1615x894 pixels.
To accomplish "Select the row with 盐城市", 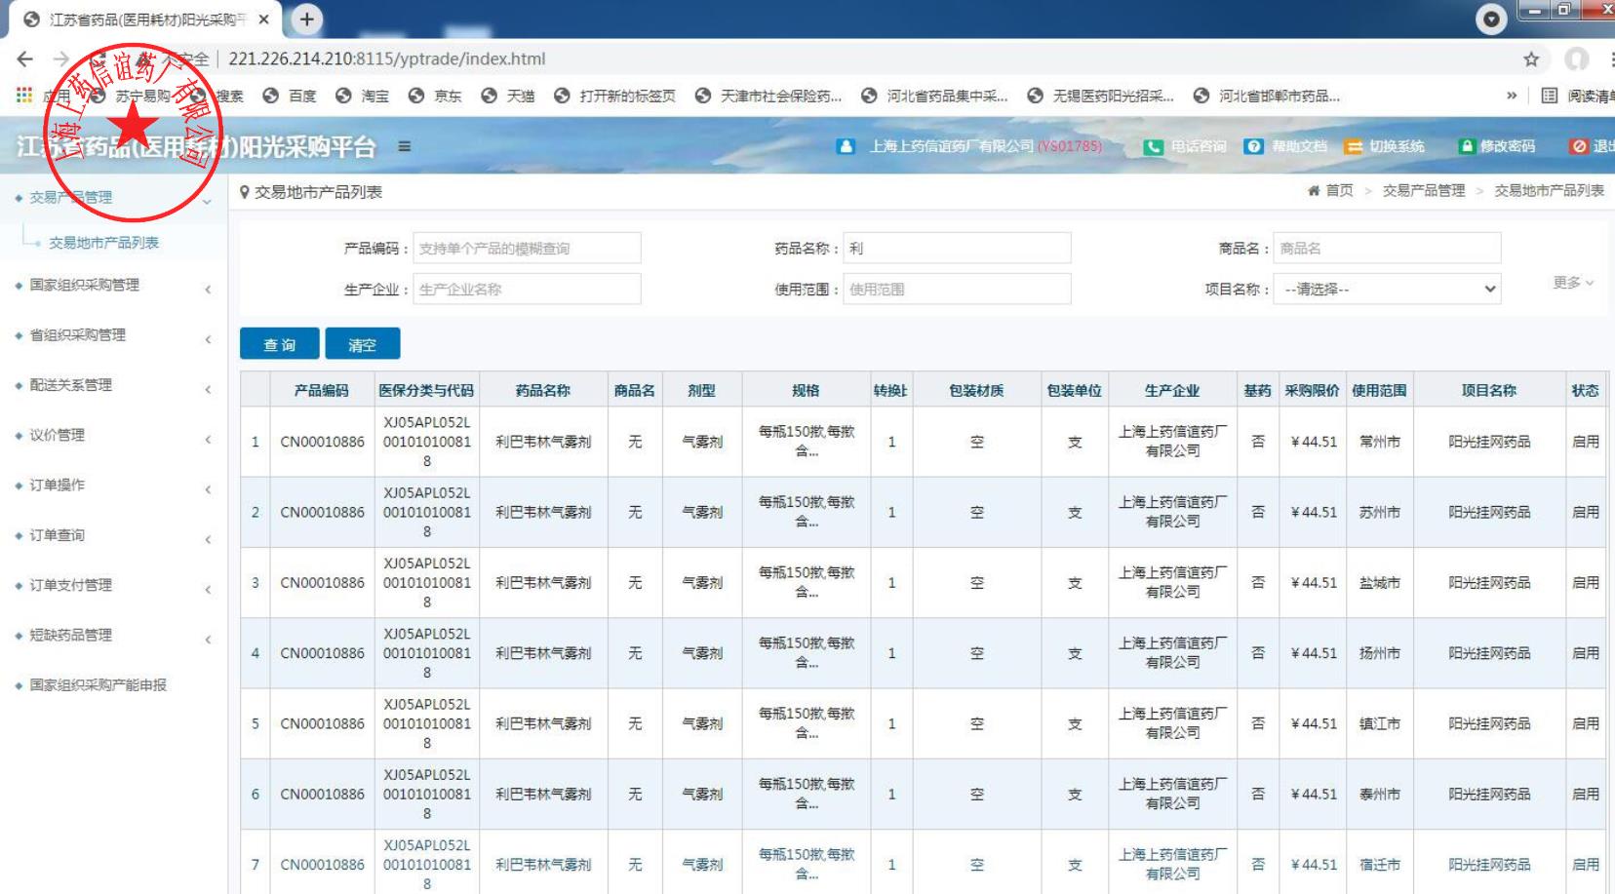I will pos(923,583).
